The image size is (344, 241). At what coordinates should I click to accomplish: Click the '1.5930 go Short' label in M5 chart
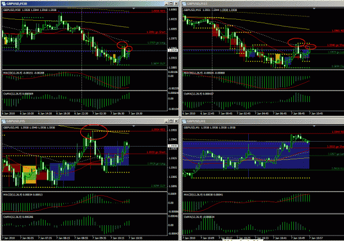[156, 152]
